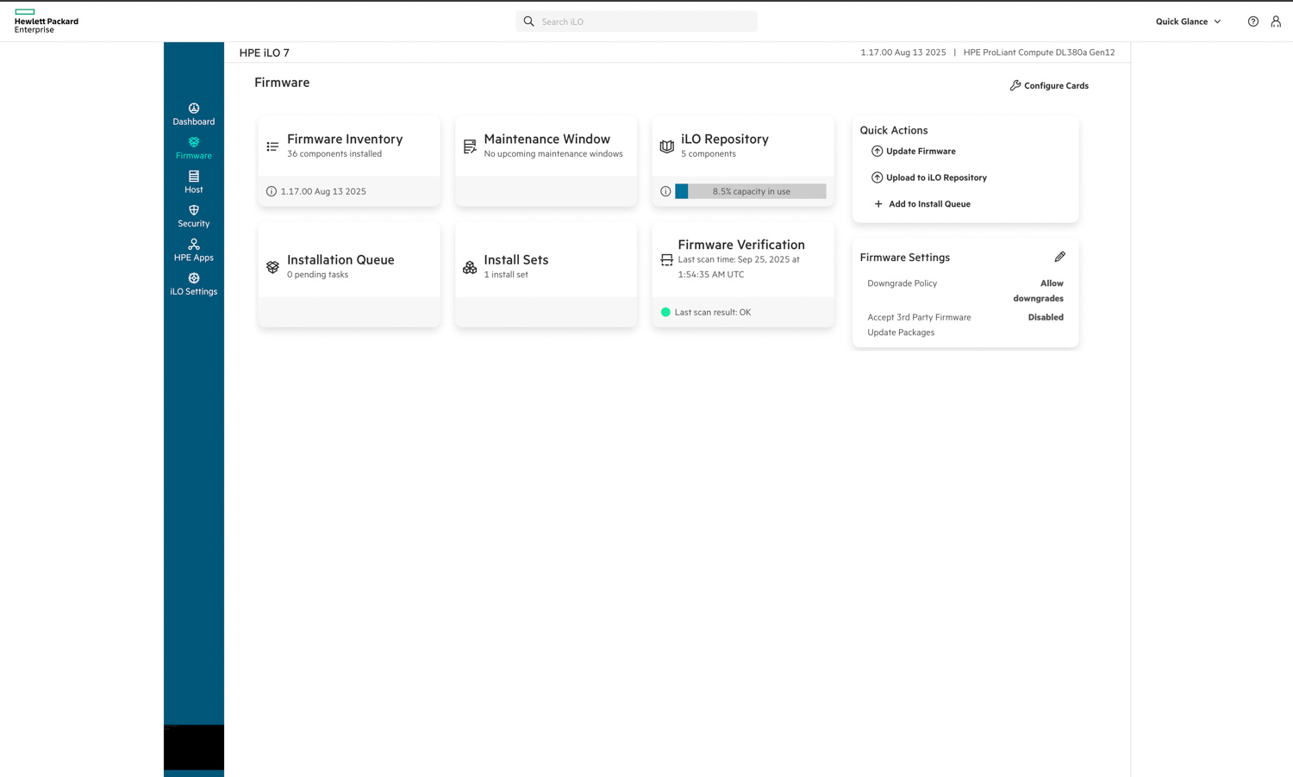This screenshot has height=777, width=1293.
Task: Expand the Quick Glance dropdown
Action: pyautogui.click(x=1188, y=22)
